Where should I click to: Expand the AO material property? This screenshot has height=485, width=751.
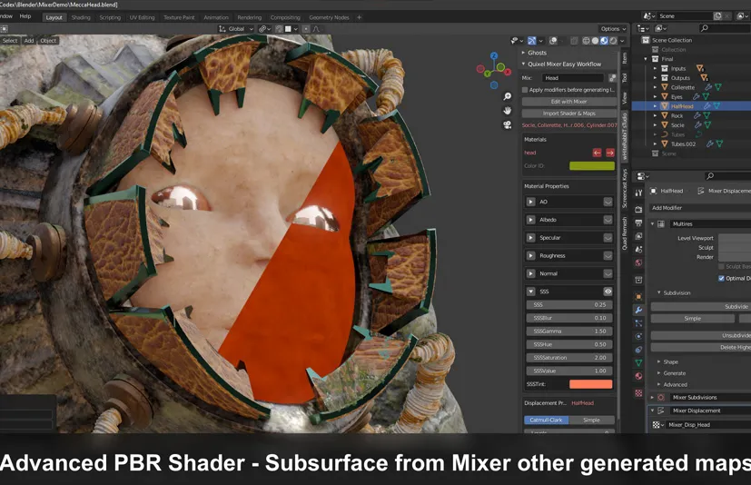(x=530, y=202)
